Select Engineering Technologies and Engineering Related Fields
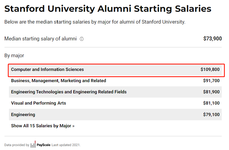The height and width of the screenshot is (150, 229). pos(69,92)
